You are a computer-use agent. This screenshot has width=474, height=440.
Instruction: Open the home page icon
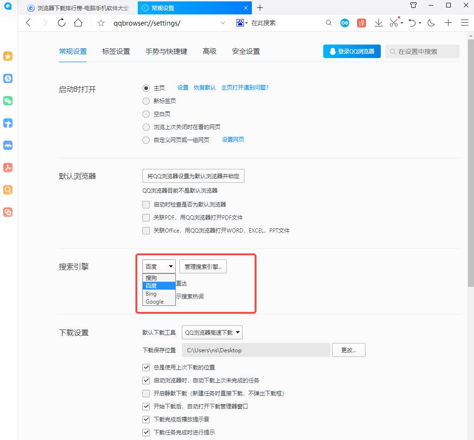pyautogui.click(x=78, y=23)
